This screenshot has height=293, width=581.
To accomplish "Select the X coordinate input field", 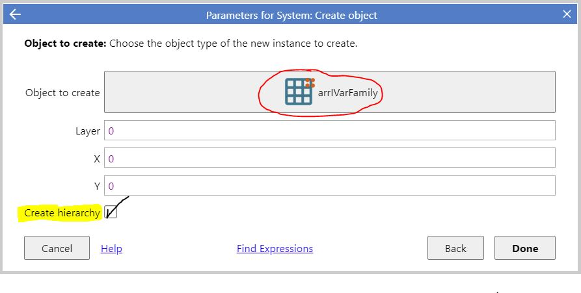I will [x=329, y=158].
